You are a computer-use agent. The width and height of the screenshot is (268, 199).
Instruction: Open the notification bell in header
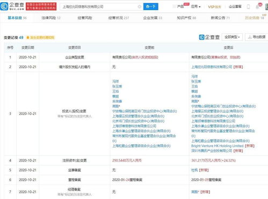257,7
